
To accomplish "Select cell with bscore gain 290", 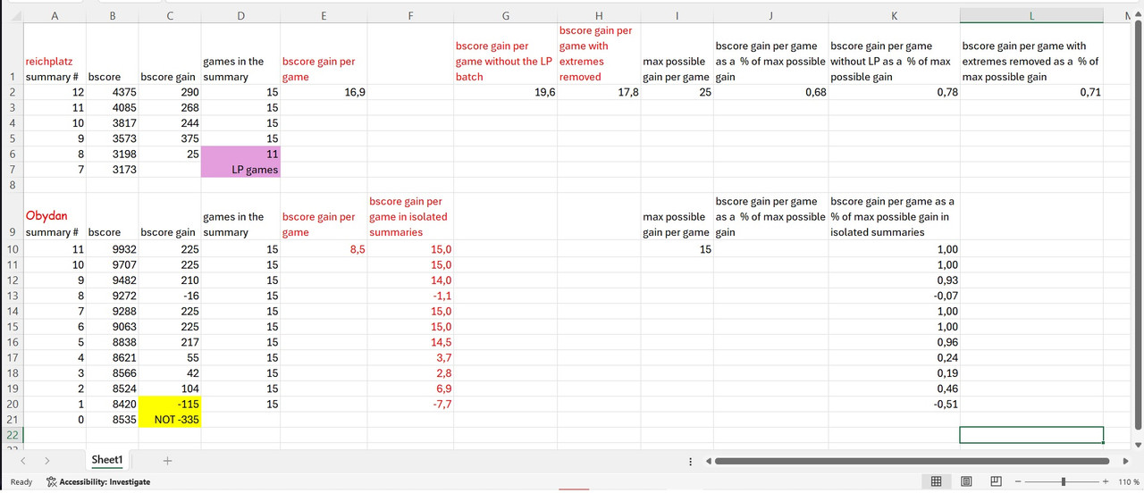I will pos(170,92).
